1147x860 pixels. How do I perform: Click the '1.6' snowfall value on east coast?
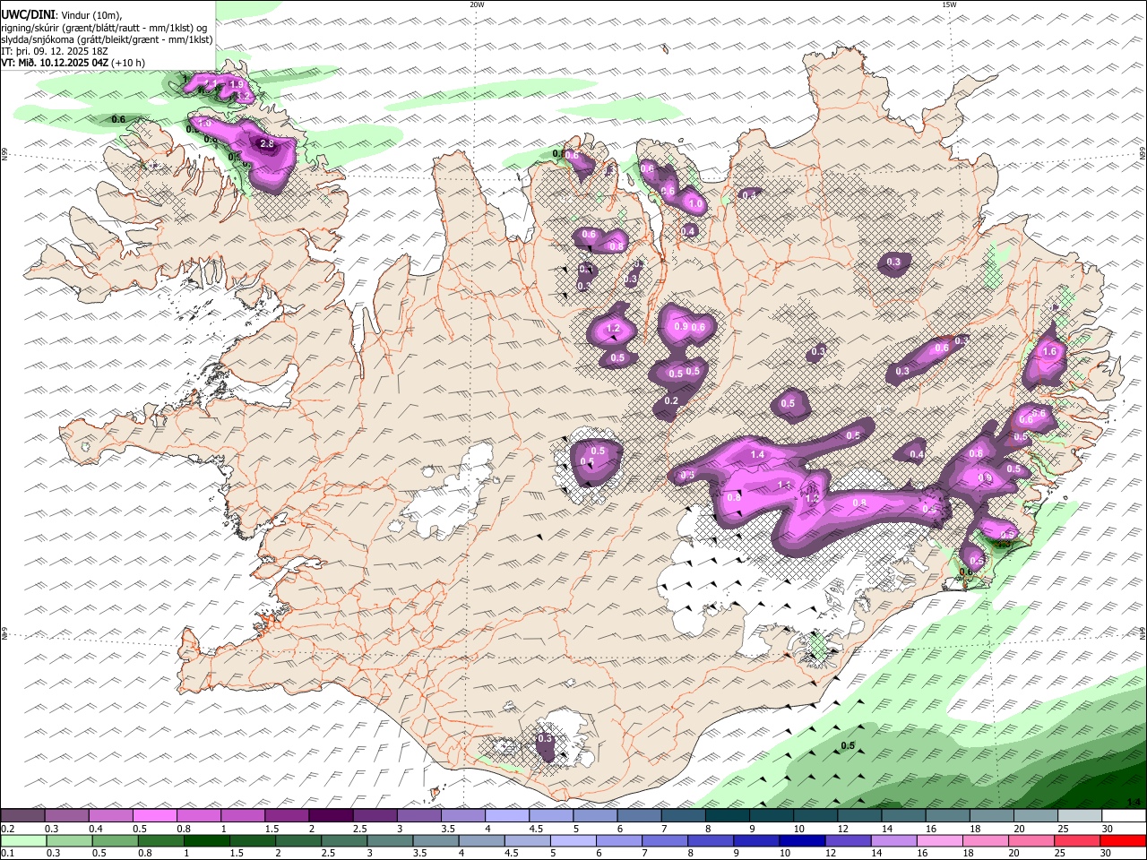[x=1049, y=352]
